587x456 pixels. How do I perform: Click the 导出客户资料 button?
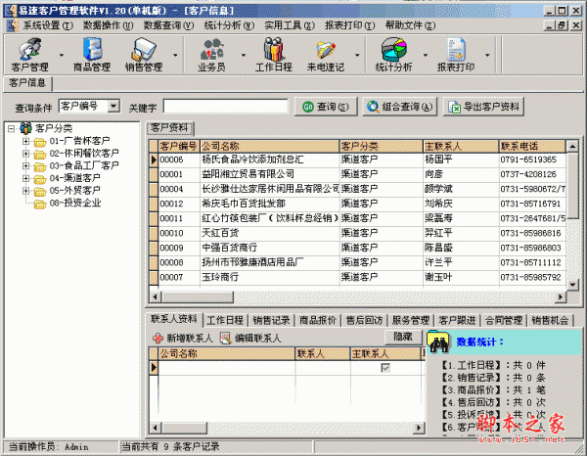tap(483, 107)
